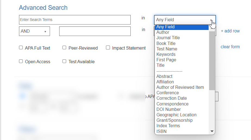This screenshot has width=251, height=140.
Task: Choose Geographic Location option
Action: [x=182, y=115]
